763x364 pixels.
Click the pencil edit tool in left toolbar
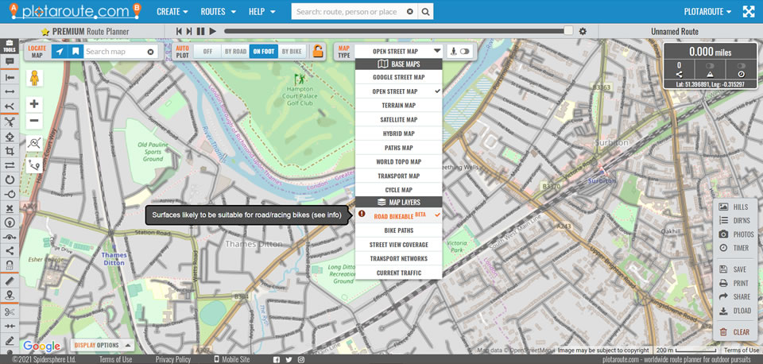(x=10, y=340)
